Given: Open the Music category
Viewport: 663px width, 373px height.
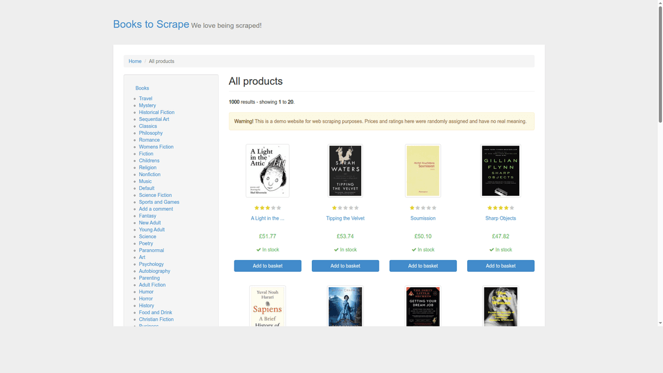Looking at the screenshot, I should pos(145,181).
